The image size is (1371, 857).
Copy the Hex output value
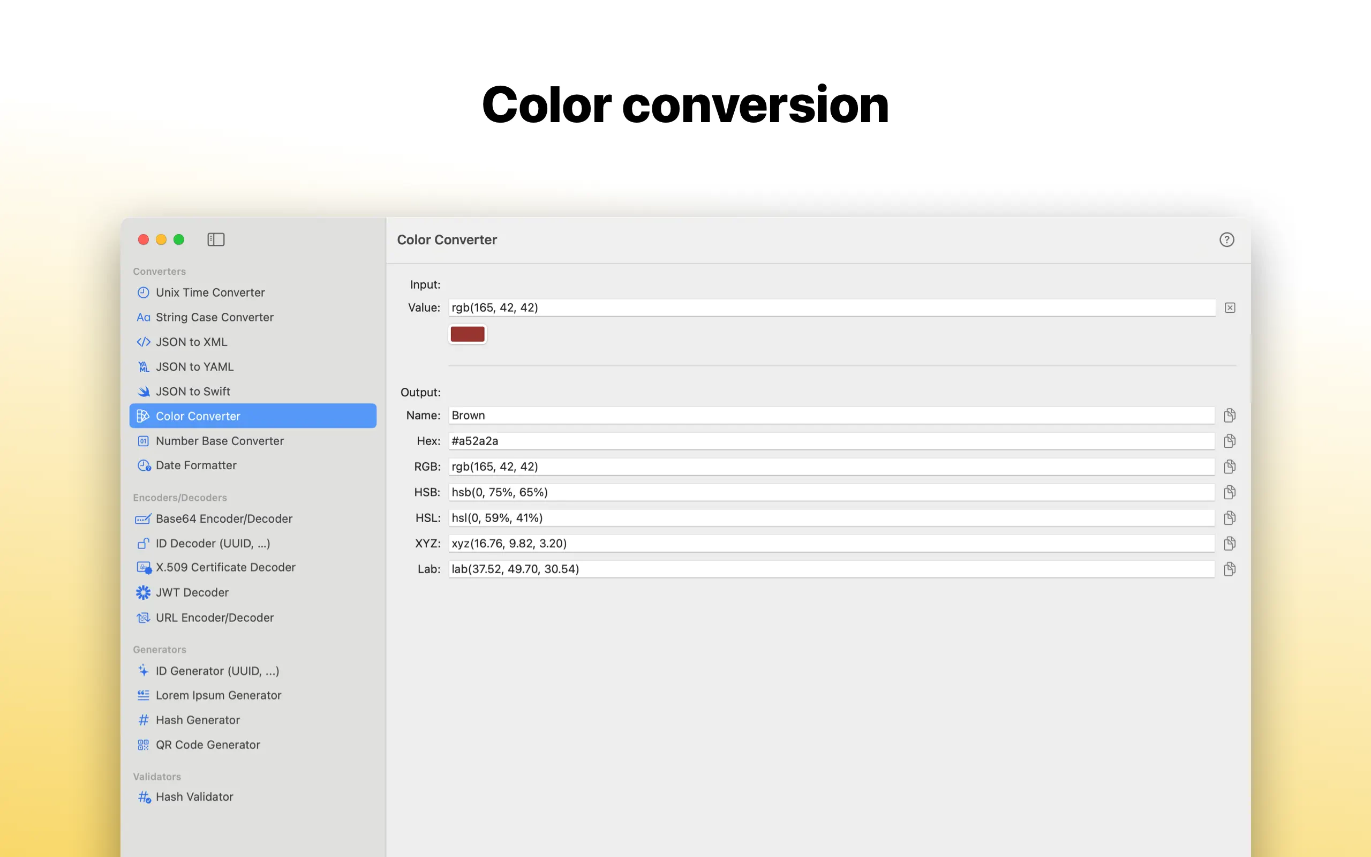coord(1229,441)
